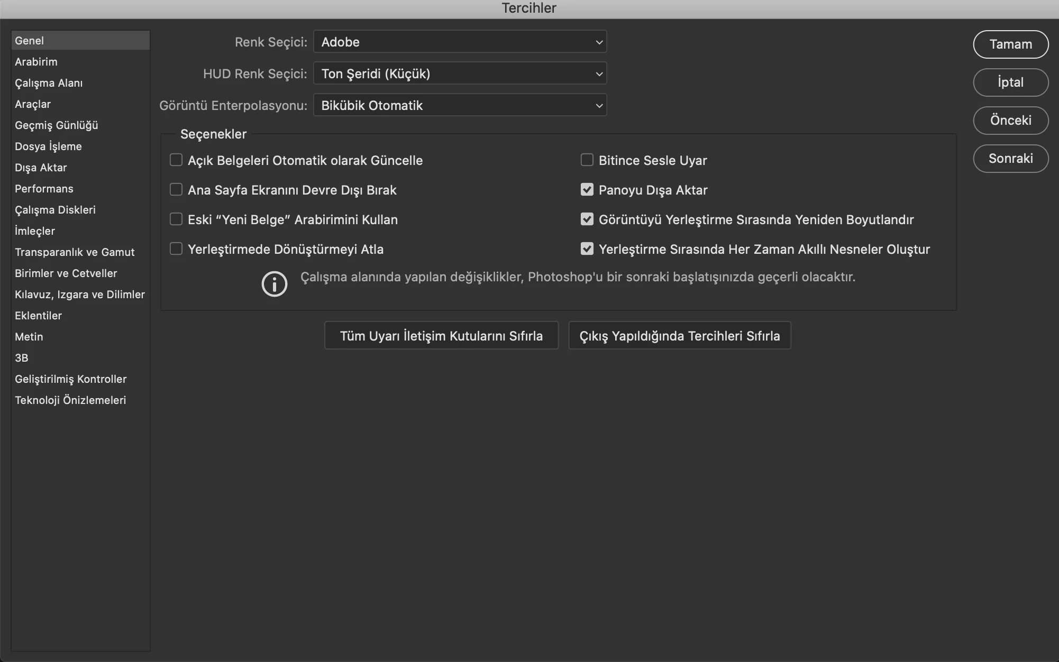
Task: Uncheck Panoyu Dışa Aktar option
Action: [x=587, y=190]
